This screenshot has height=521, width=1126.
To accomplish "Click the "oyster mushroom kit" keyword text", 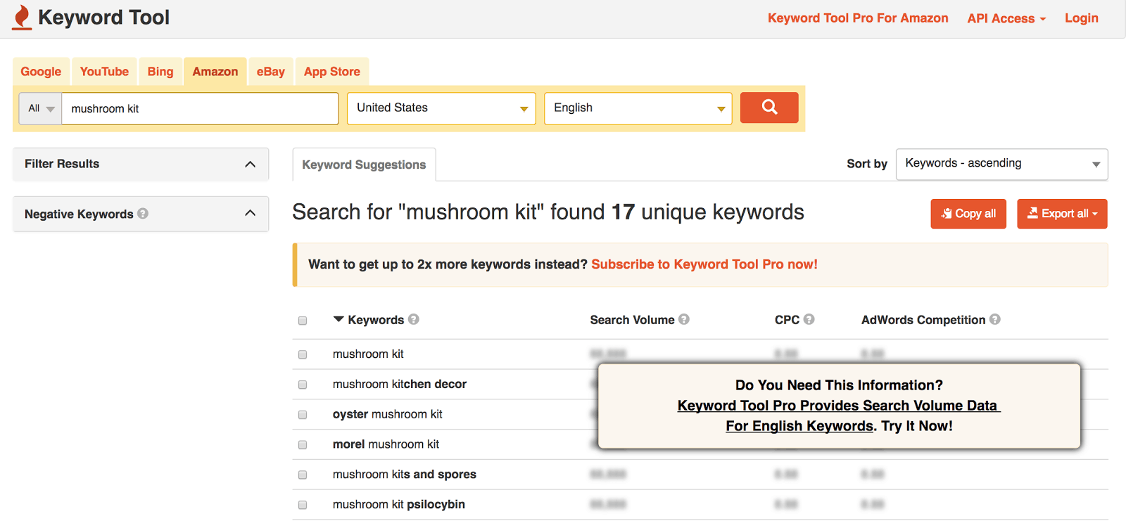I will click(x=388, y=414).
